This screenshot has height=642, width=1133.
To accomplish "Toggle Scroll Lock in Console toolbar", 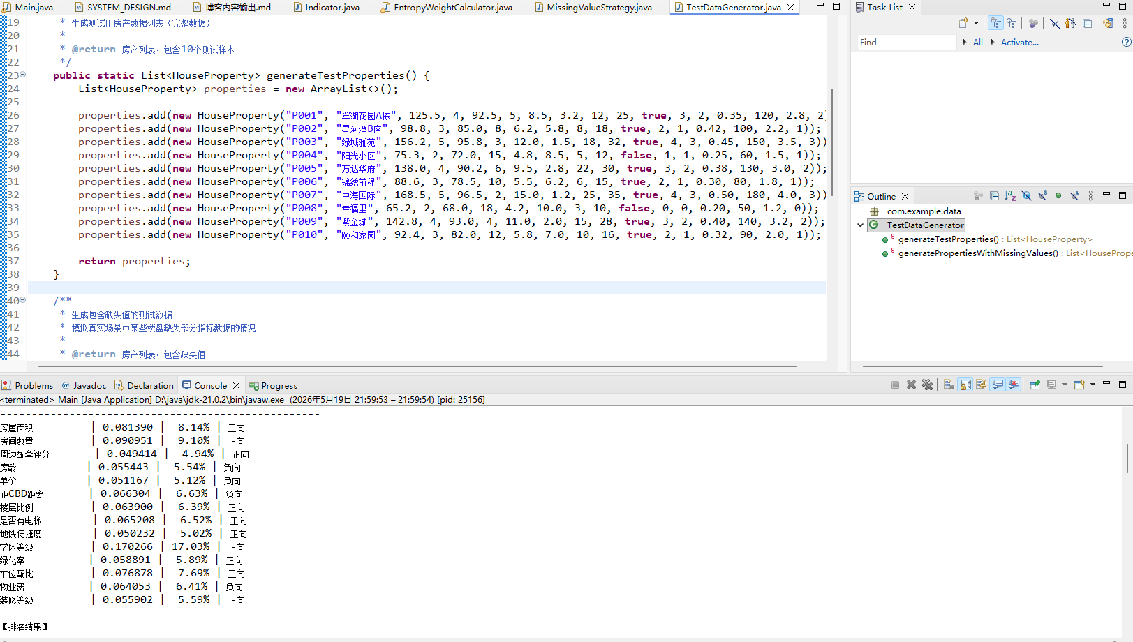I will (x=965, y=385).
